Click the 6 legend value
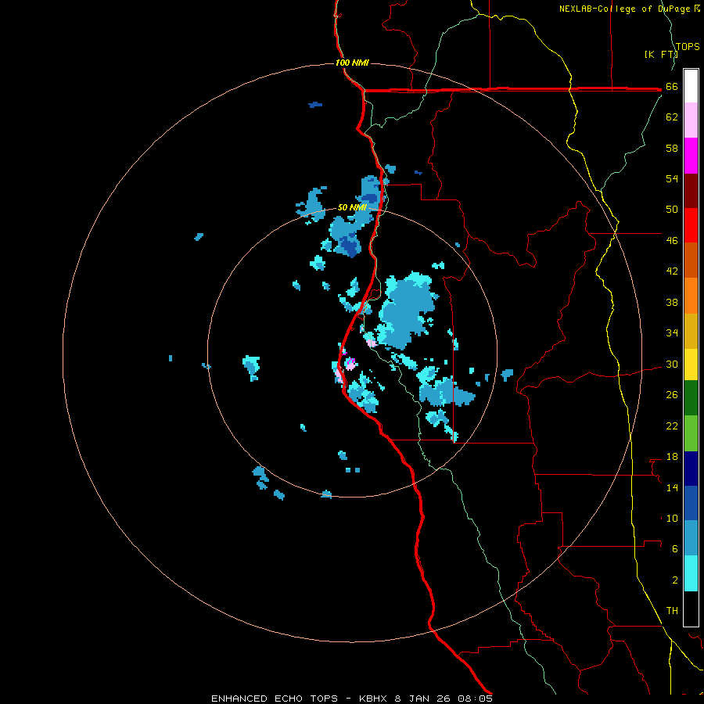This screenshot has width=704, height=704. point(675,548)
